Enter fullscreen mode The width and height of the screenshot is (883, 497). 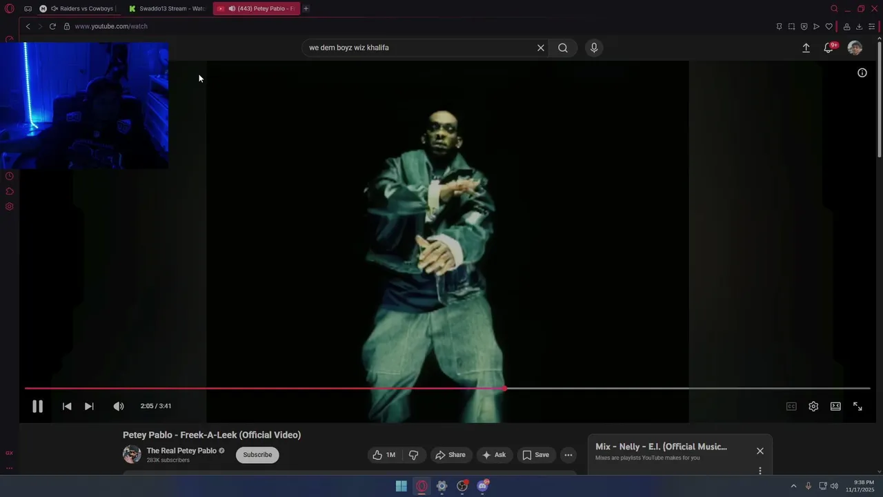pos(857,407)
